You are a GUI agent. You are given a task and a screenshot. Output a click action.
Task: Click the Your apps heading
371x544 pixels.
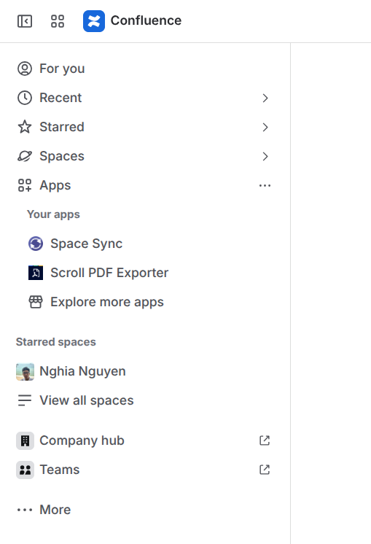tap(53, 214)
